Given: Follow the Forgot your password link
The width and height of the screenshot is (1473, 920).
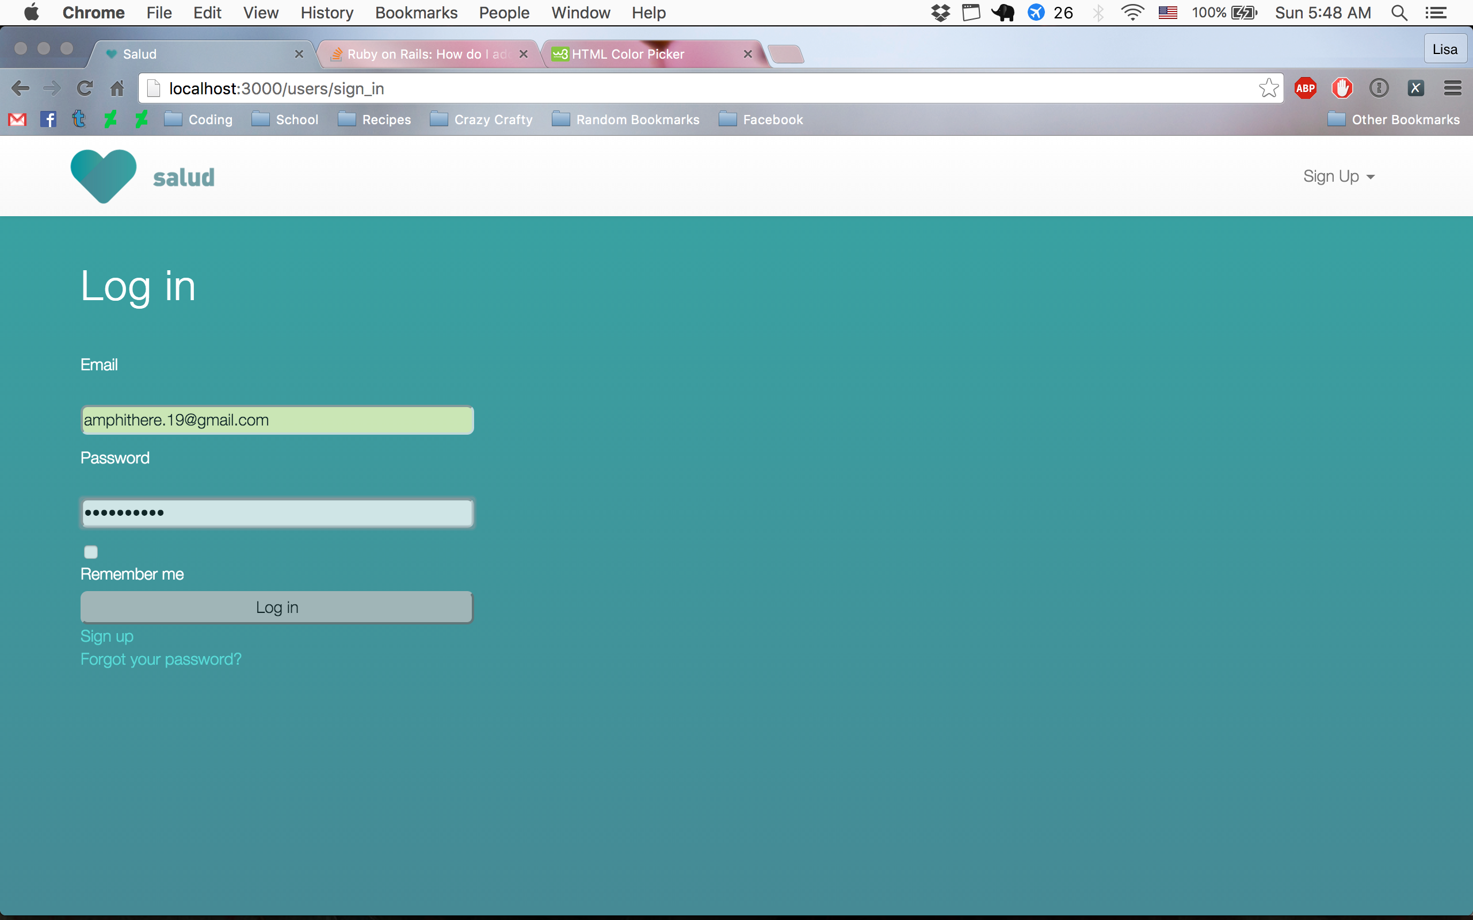Looking at the screenshot, I should coord(161,659).
